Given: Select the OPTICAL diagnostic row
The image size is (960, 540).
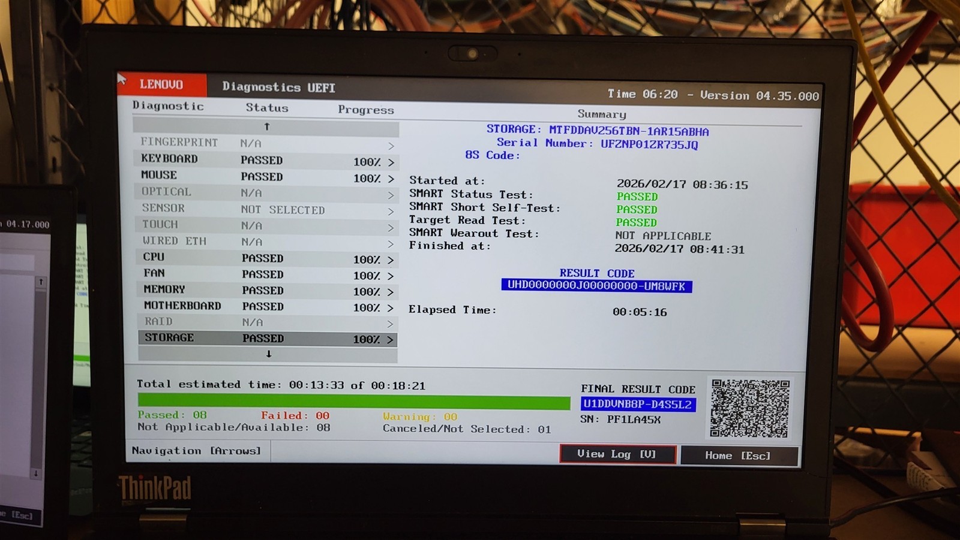Looking at the screenshot, I should [x=266, y=193].
